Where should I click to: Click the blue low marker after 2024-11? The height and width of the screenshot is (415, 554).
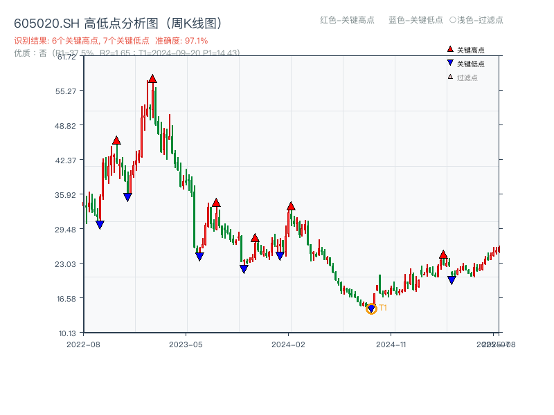click(451, 279)
